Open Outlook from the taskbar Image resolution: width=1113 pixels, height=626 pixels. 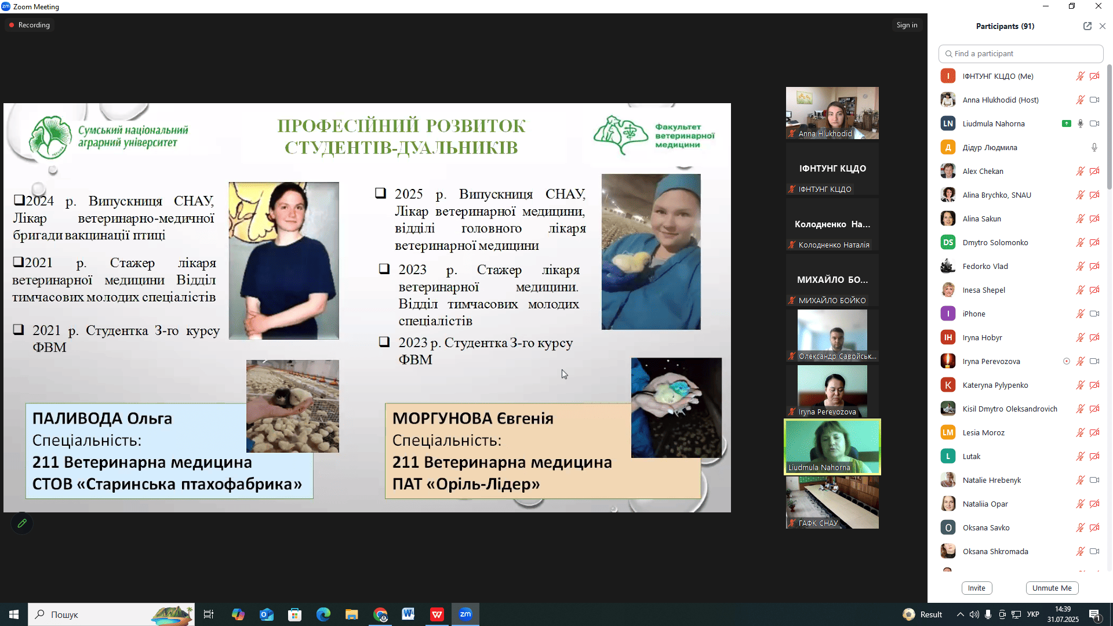coord(266,614)
